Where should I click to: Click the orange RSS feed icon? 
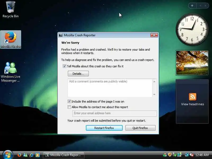(193, 97)
